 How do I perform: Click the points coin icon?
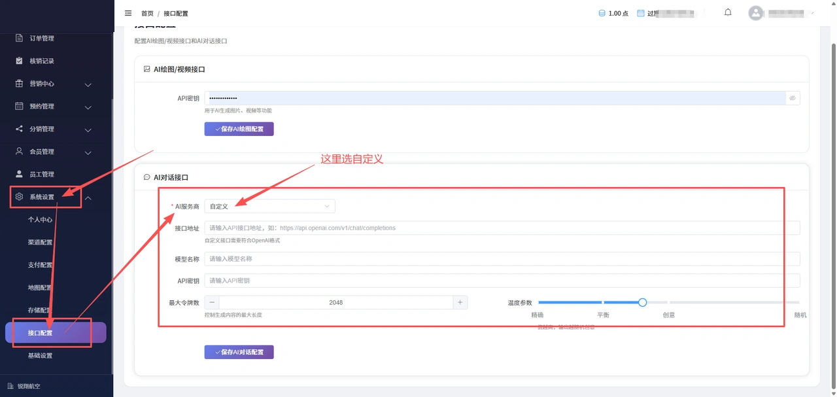pyautogui.click(x=602, y=13)
